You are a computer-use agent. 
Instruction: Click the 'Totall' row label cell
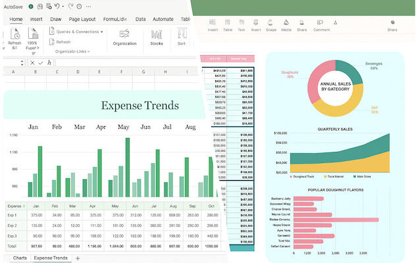pyautogui.click(x=16, y=246)
